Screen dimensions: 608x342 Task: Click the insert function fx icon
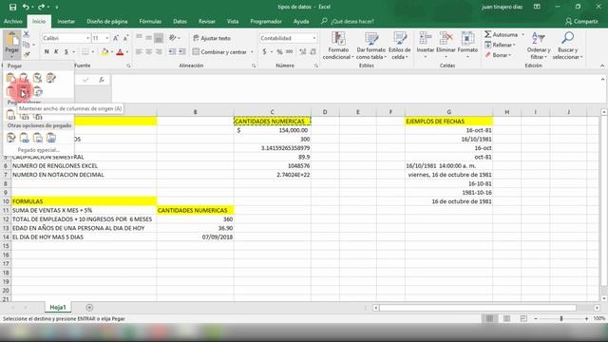click(102, 80)
